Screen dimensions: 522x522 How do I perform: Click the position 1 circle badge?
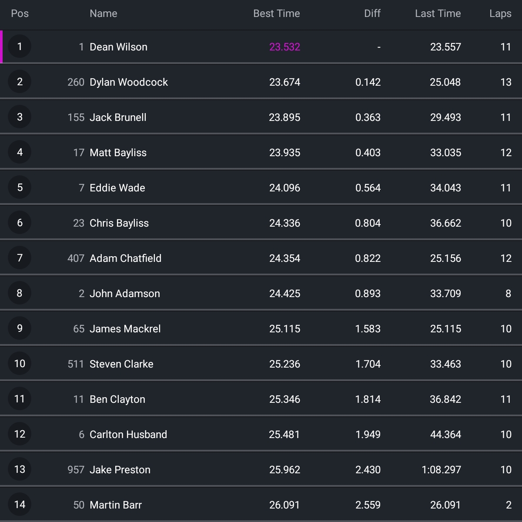click(x=20, y=47)
